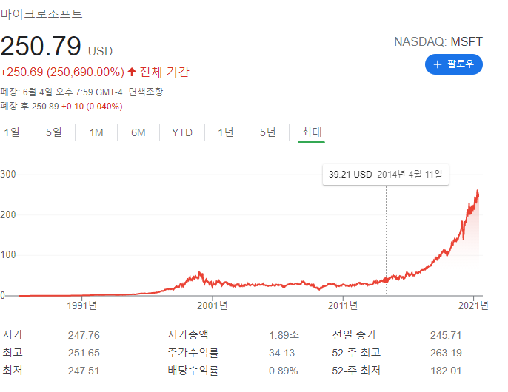The height and width of the screenshot is (392, 508).
Task: Click the red up arrow icon
Action: coord(131,72)
